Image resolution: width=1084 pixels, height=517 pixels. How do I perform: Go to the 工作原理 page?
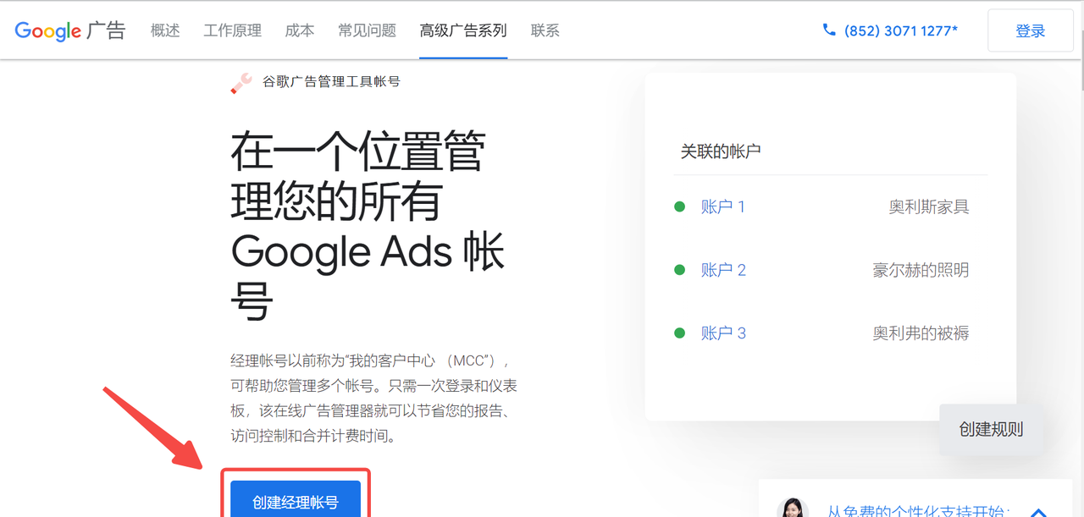point(232,30)
